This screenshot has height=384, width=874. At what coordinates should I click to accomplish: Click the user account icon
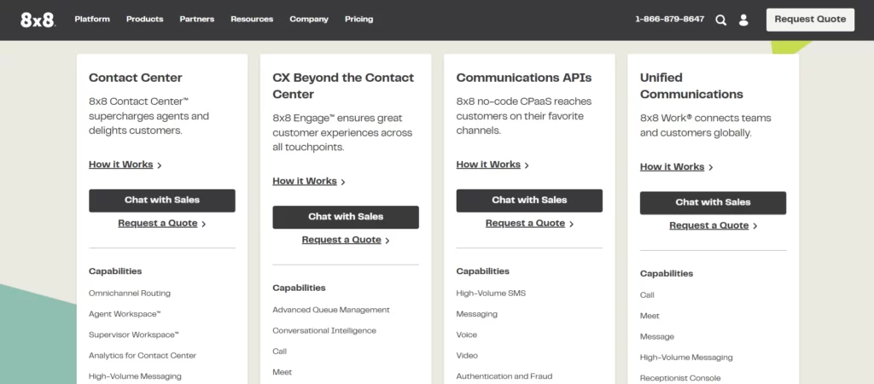coord(743,20)
